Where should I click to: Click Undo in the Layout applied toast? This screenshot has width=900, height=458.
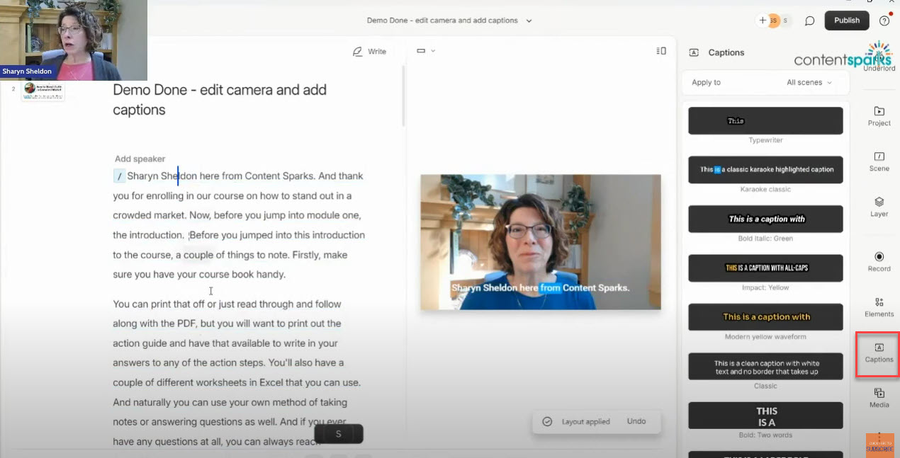click(636, 421)
